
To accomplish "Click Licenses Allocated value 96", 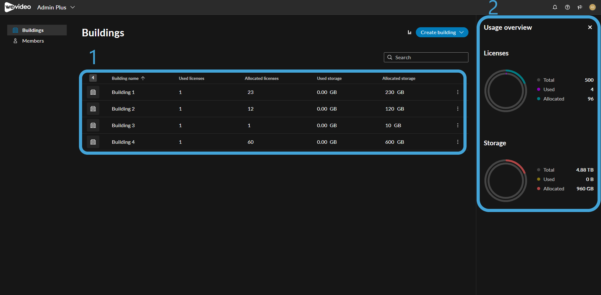I will pyautogui.click(x=591, y=99).
